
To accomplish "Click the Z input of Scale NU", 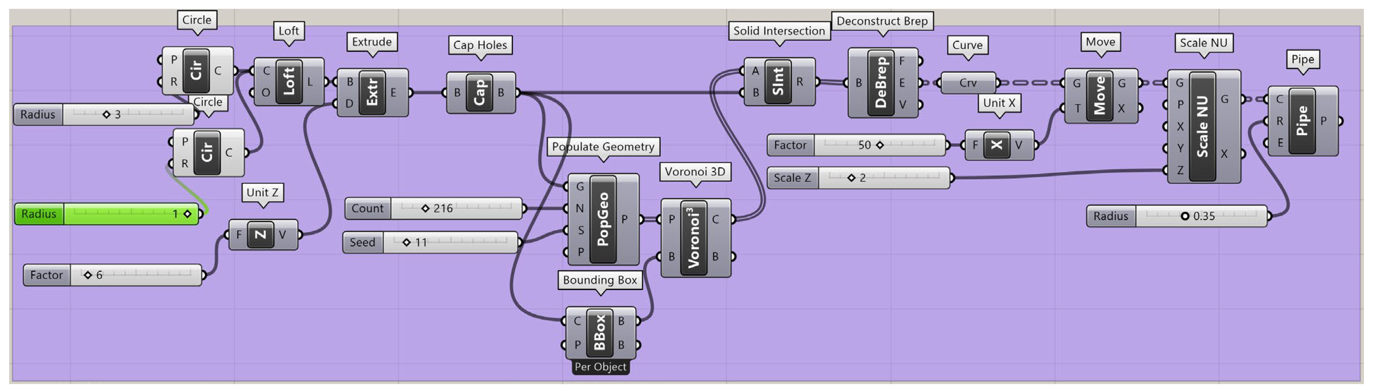I will [1180, 170].
